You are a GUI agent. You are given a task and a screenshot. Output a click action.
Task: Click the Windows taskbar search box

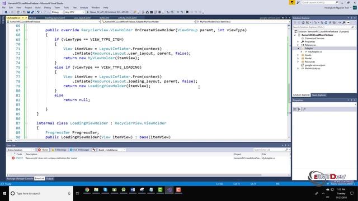(41, 193)
